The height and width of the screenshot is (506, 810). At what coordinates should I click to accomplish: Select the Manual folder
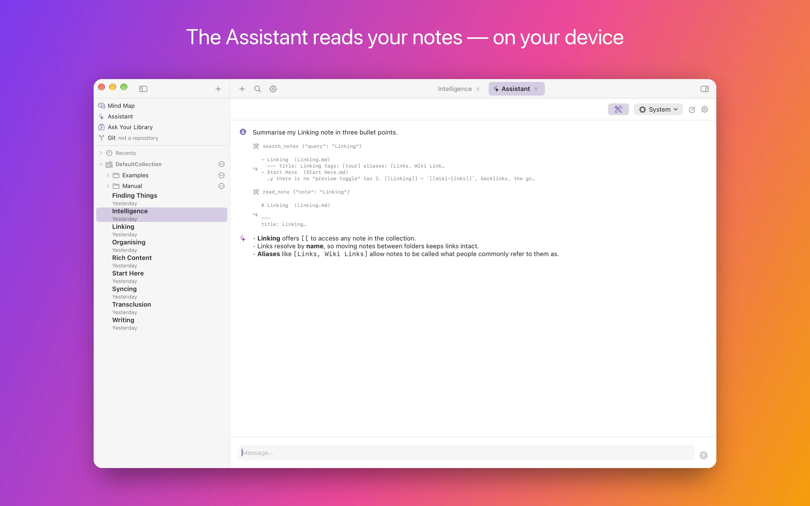132,186
